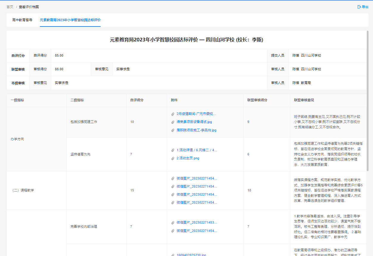Click paperclip icon beside 2.活动主页.png

click(x=173, y=158)
